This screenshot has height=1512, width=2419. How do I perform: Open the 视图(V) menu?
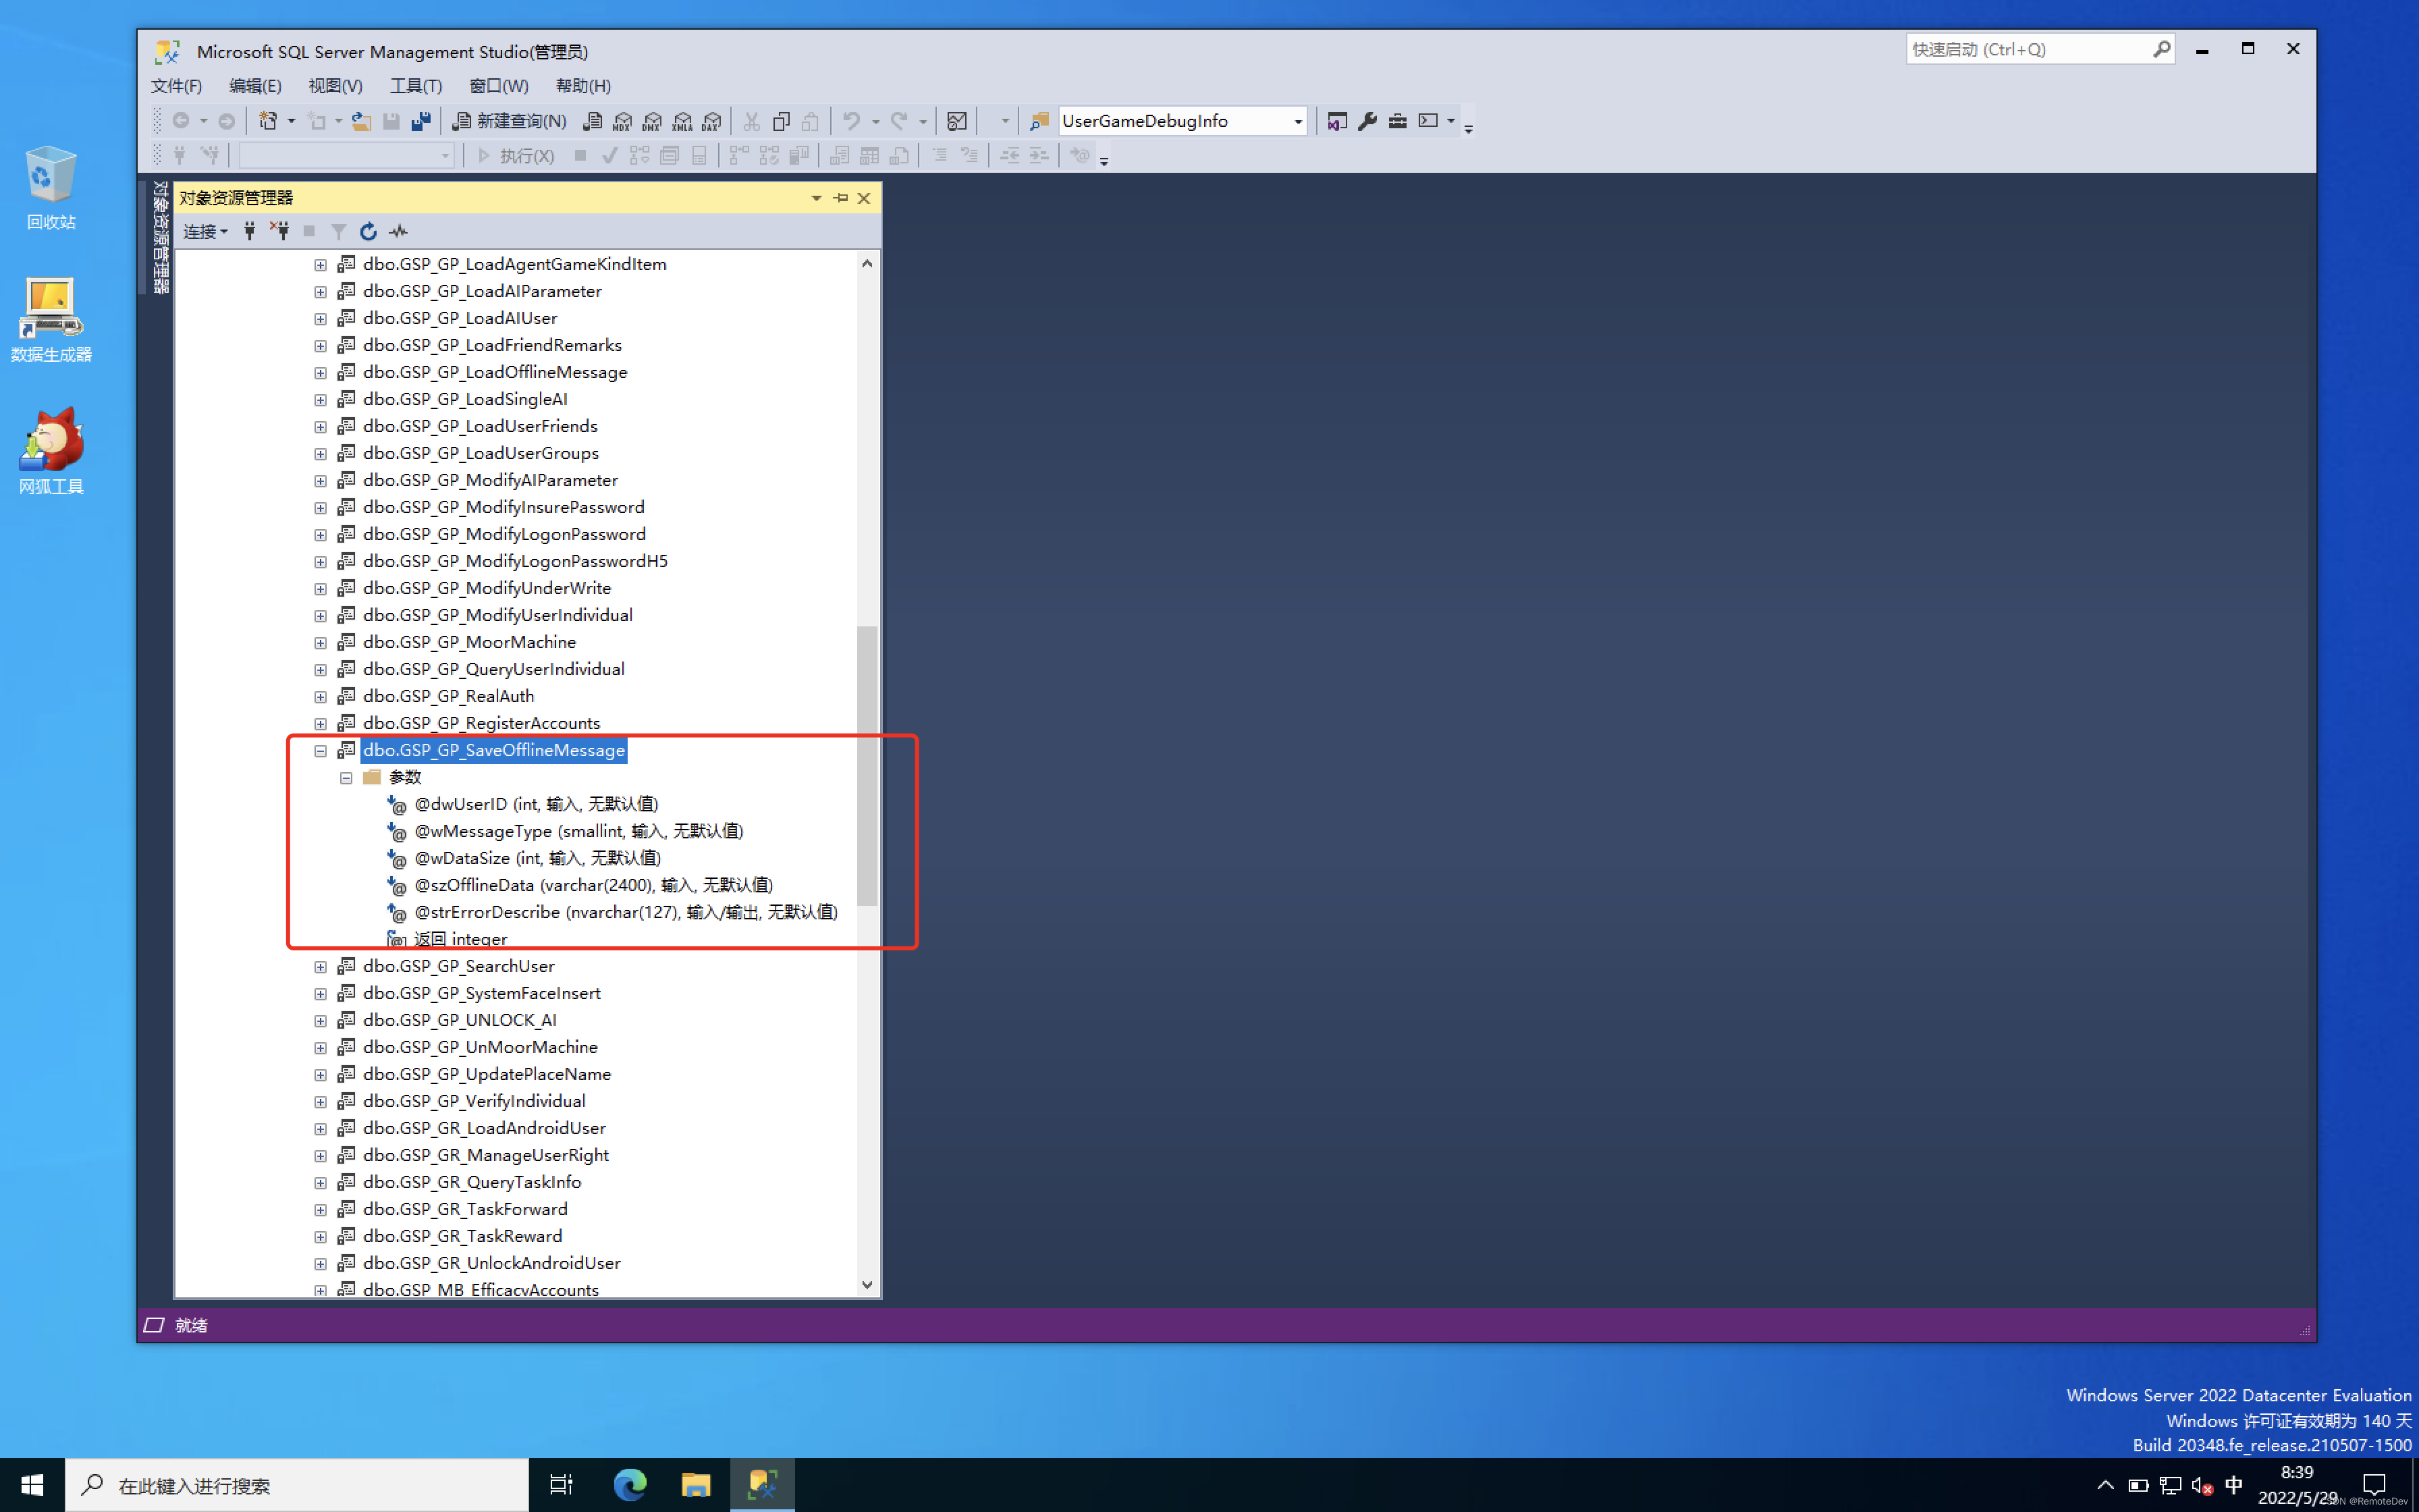335,86
